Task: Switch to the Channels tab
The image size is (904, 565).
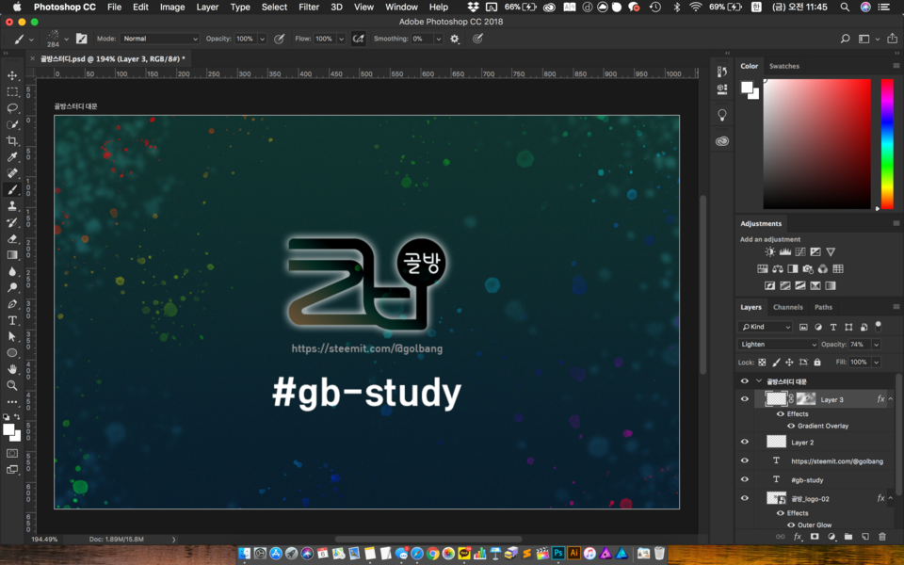Action: tap(787, 307)
